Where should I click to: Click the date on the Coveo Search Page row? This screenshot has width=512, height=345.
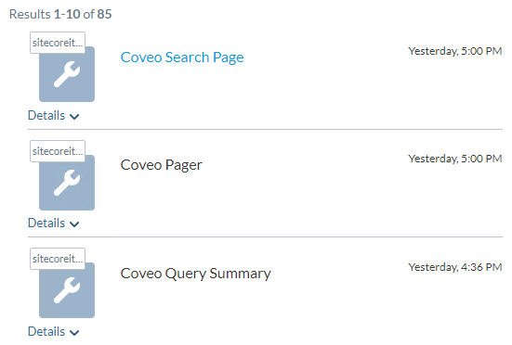tap(455, 51)
